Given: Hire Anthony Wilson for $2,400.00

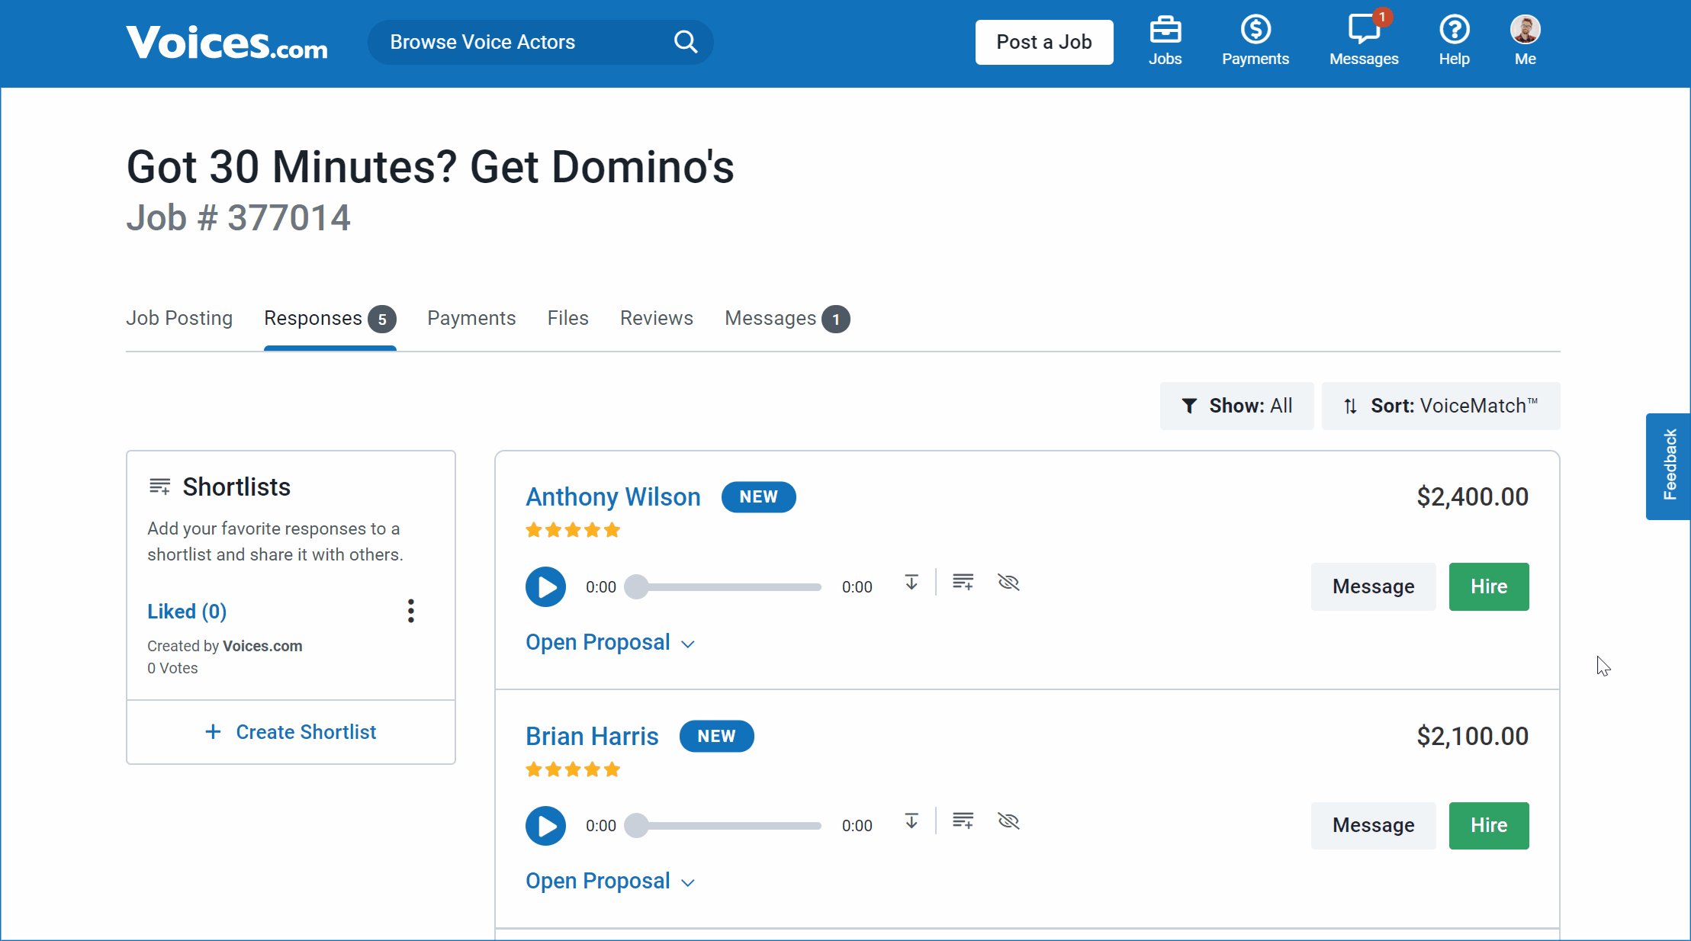Looking at the screenshot, I should click(1488, 586).
